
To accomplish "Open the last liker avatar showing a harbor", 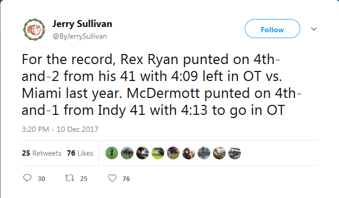I will [x=234, y=153].
